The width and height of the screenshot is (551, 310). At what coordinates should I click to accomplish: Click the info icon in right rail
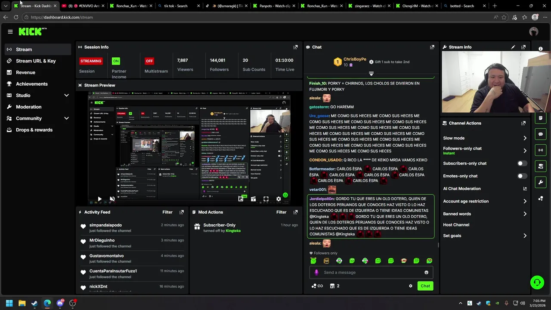tap(541, 49)
